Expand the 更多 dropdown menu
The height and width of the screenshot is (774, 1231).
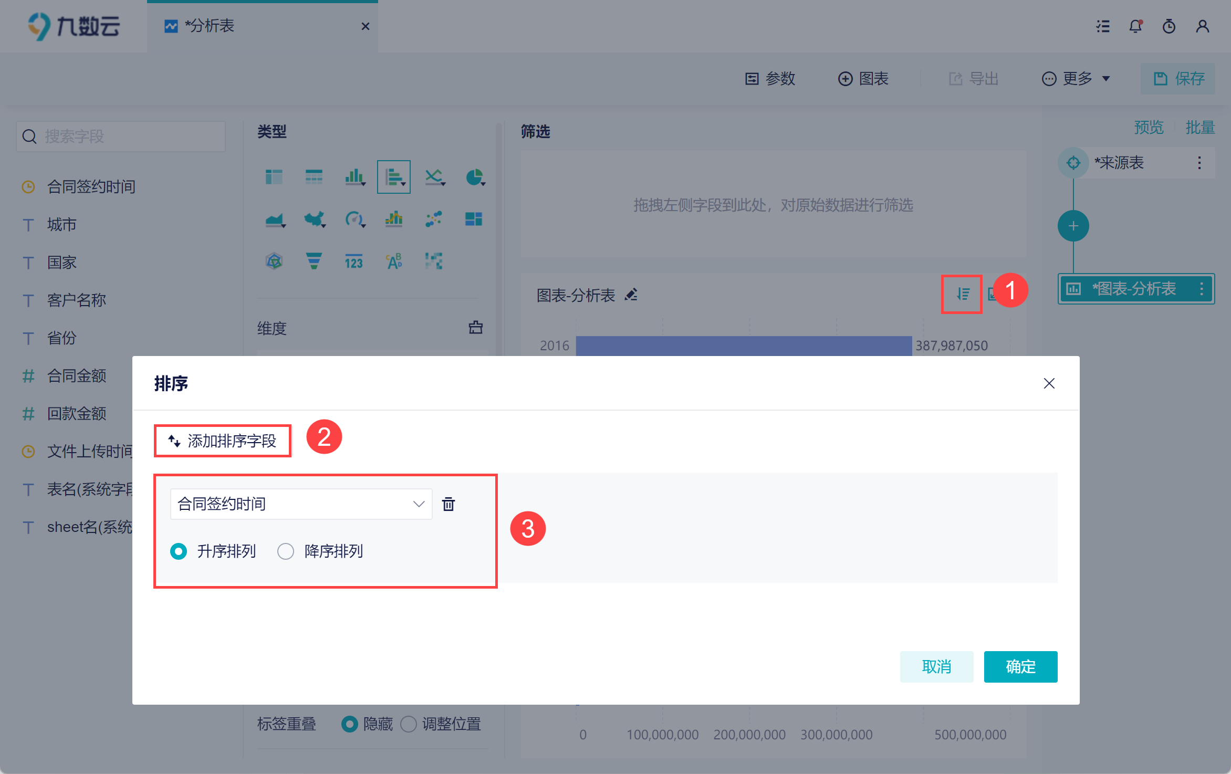pos(1077,79)
